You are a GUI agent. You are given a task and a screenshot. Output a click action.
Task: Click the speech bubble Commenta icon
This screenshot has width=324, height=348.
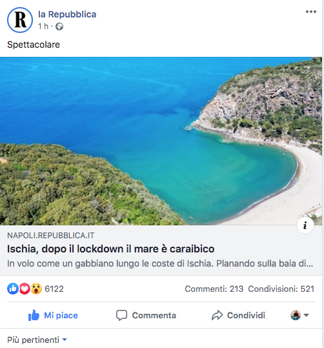point(121,315)
